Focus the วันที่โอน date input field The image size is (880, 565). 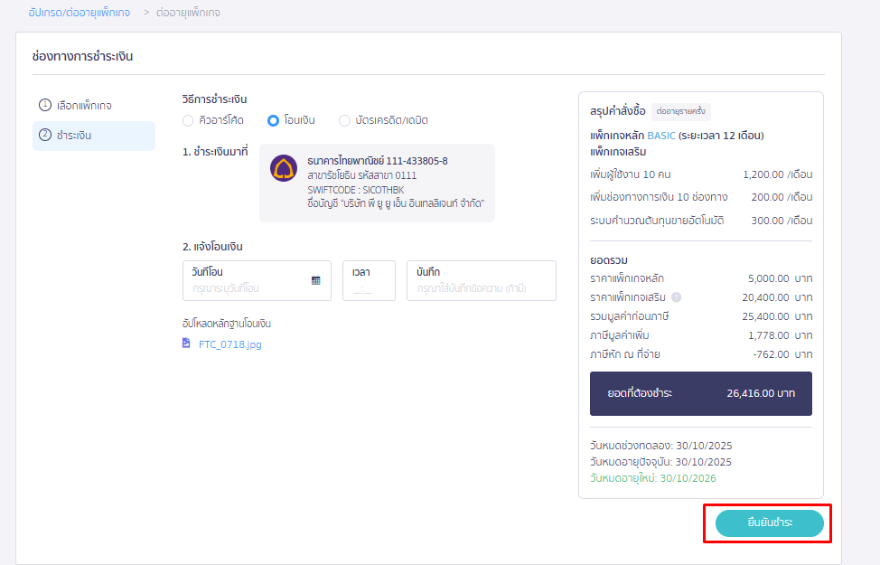click(x=248, y=288)
